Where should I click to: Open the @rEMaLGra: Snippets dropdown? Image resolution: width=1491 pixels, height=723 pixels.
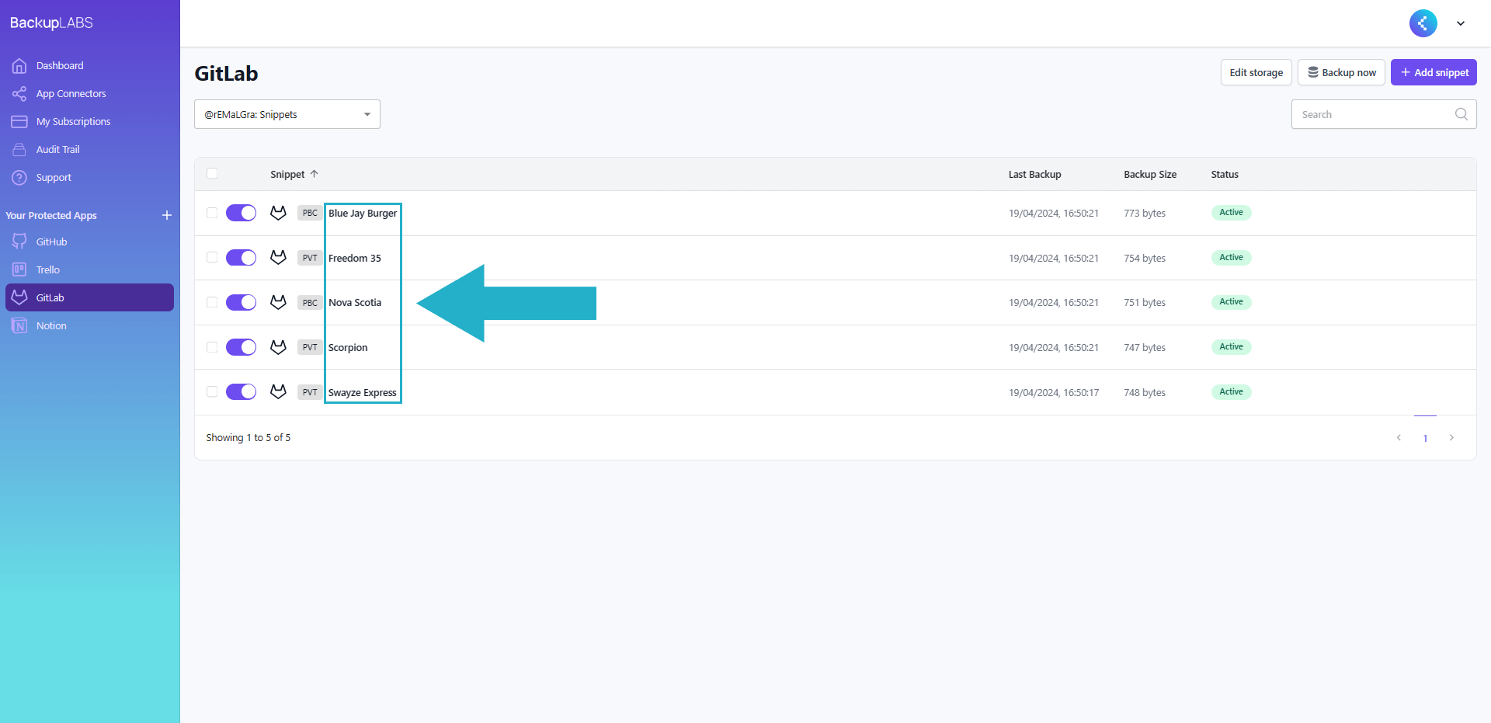tap(287, 114)
